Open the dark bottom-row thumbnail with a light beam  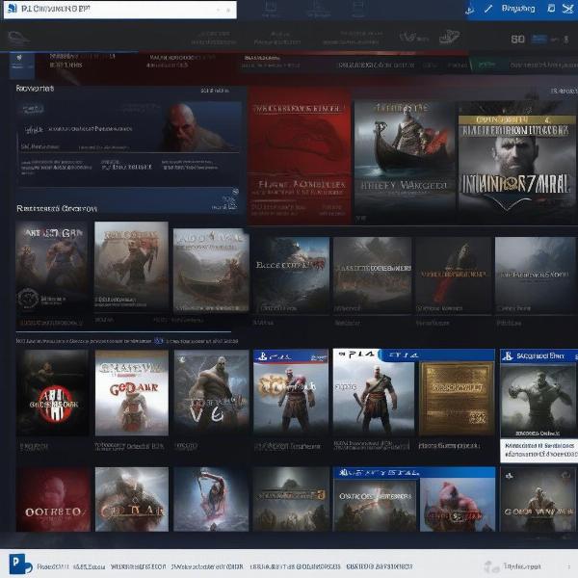click(x=291, y=499)
